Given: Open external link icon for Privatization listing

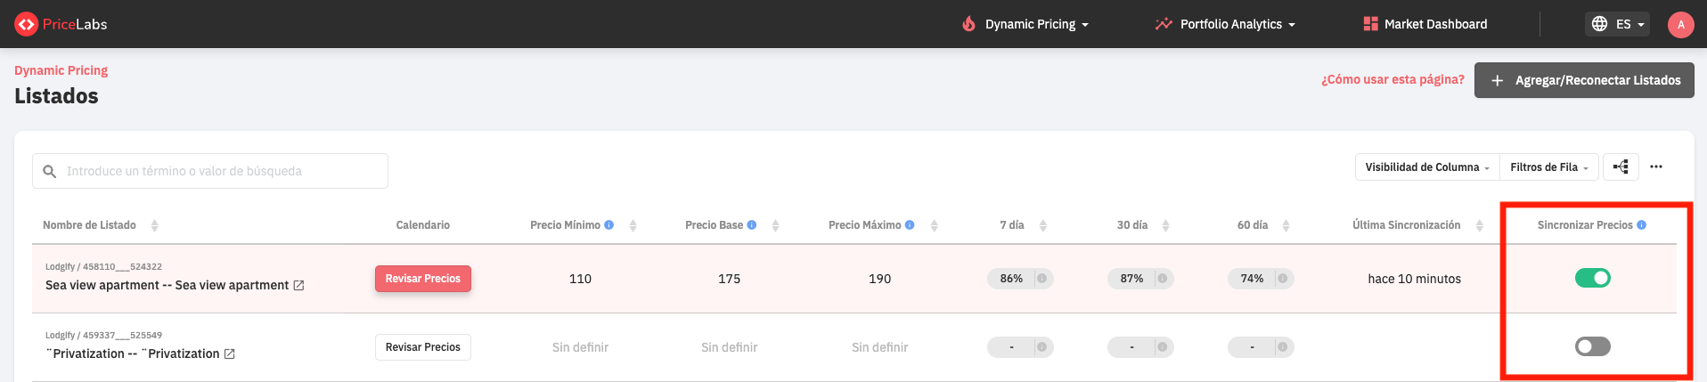Looking at the screenshot, I should point(230,354).
